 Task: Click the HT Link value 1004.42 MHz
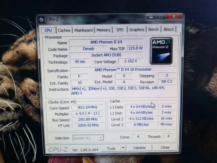coord(88,125)
